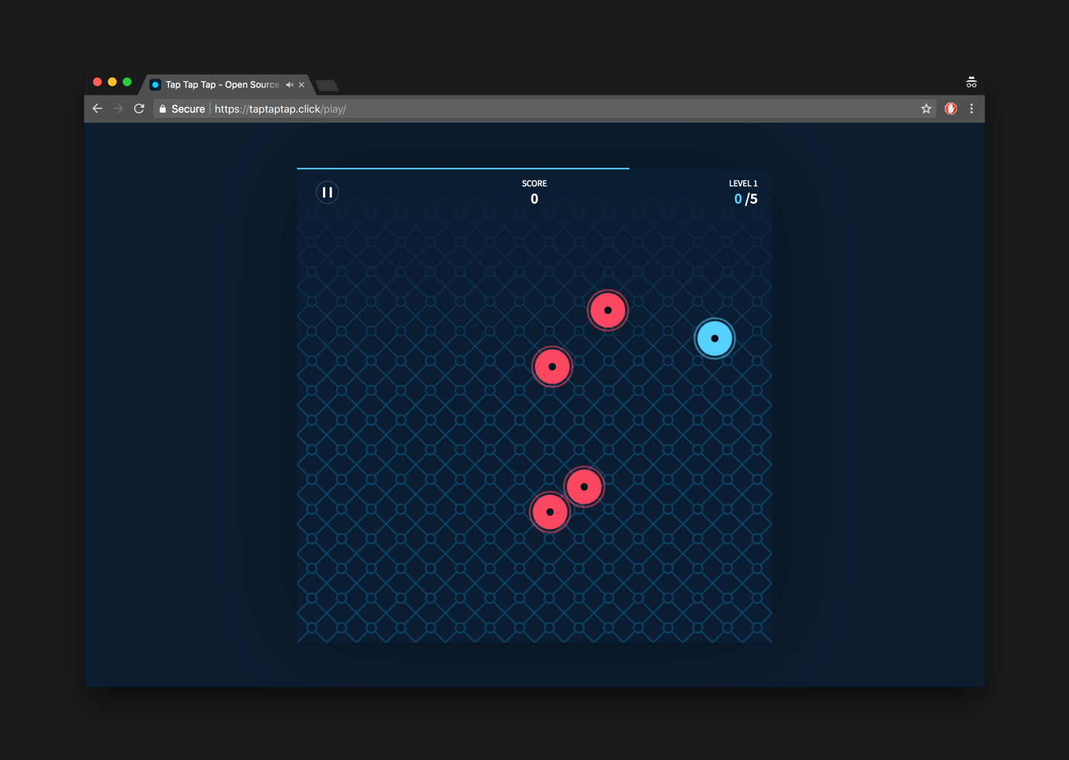Tap the blue target circle

(714, 338)
